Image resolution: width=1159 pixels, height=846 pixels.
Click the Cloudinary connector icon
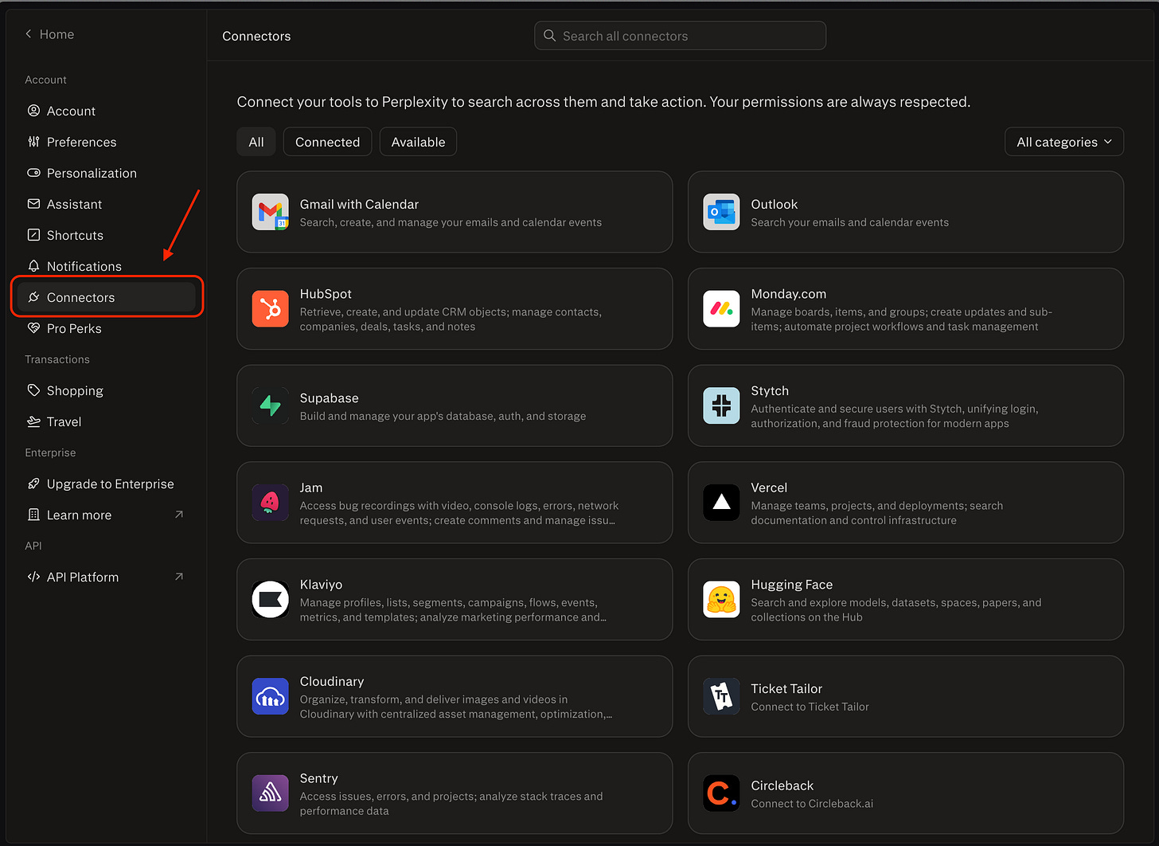coord(270,696)
